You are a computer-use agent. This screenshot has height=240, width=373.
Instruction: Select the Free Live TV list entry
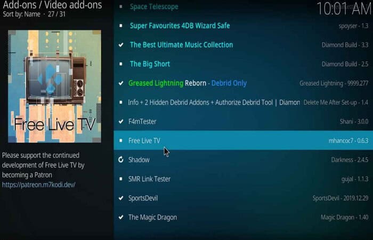pos(244,140)
